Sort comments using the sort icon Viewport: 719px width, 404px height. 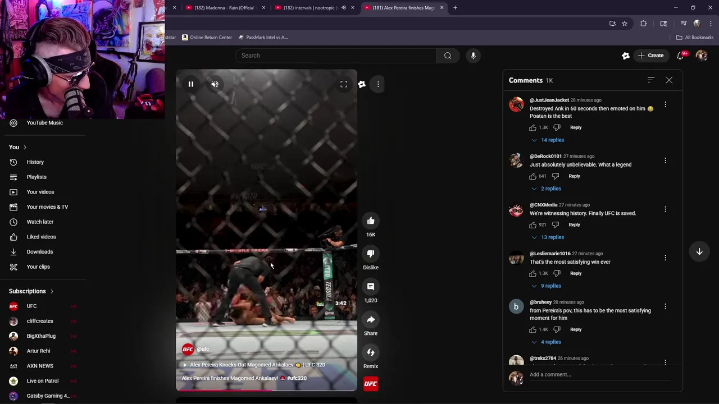[650, 80]
